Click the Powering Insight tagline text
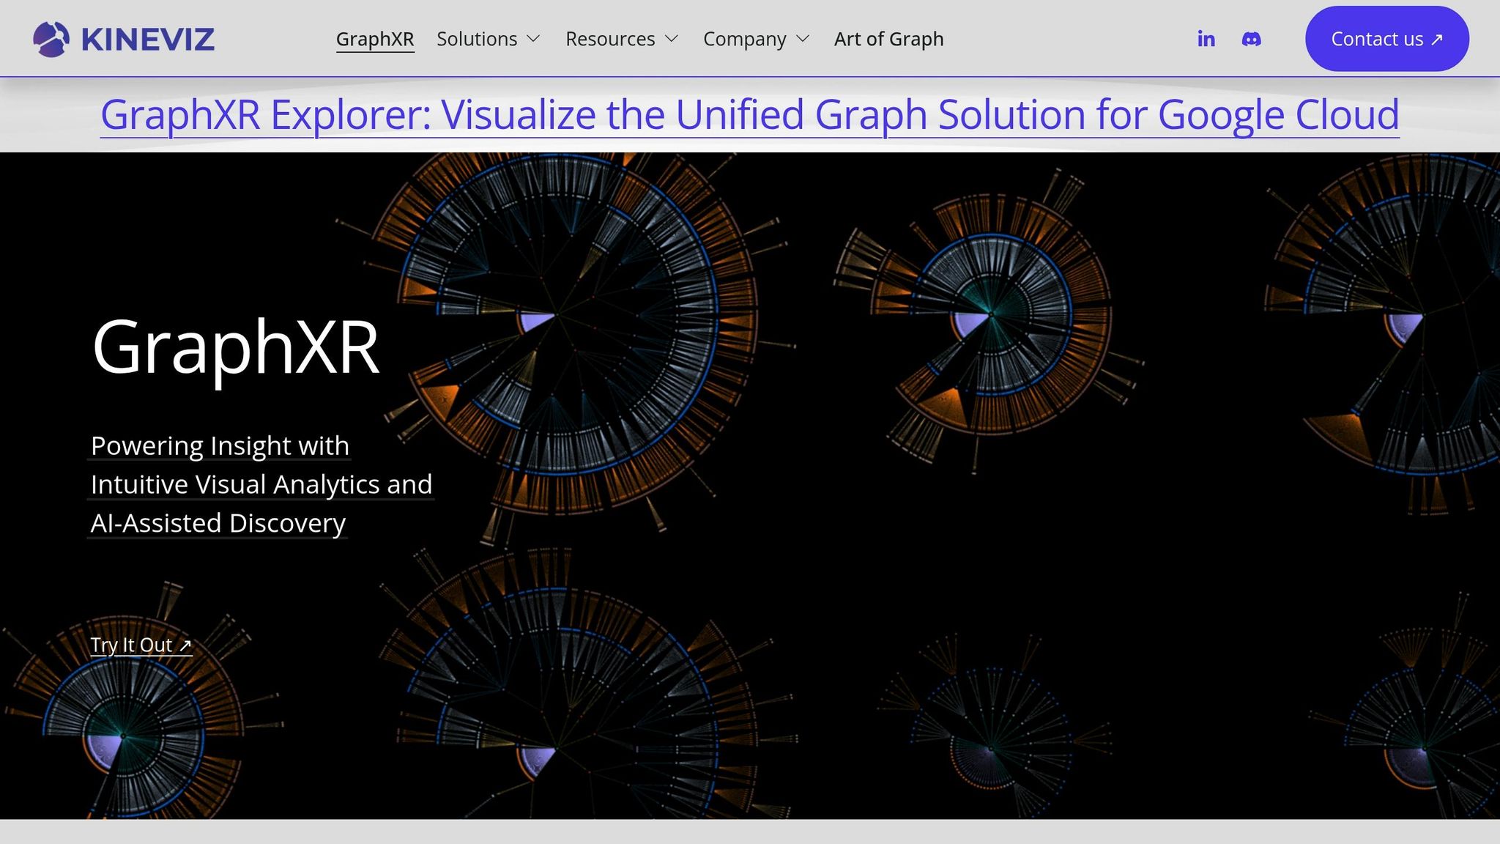1500x844 pixels. [x=261, y=484]
